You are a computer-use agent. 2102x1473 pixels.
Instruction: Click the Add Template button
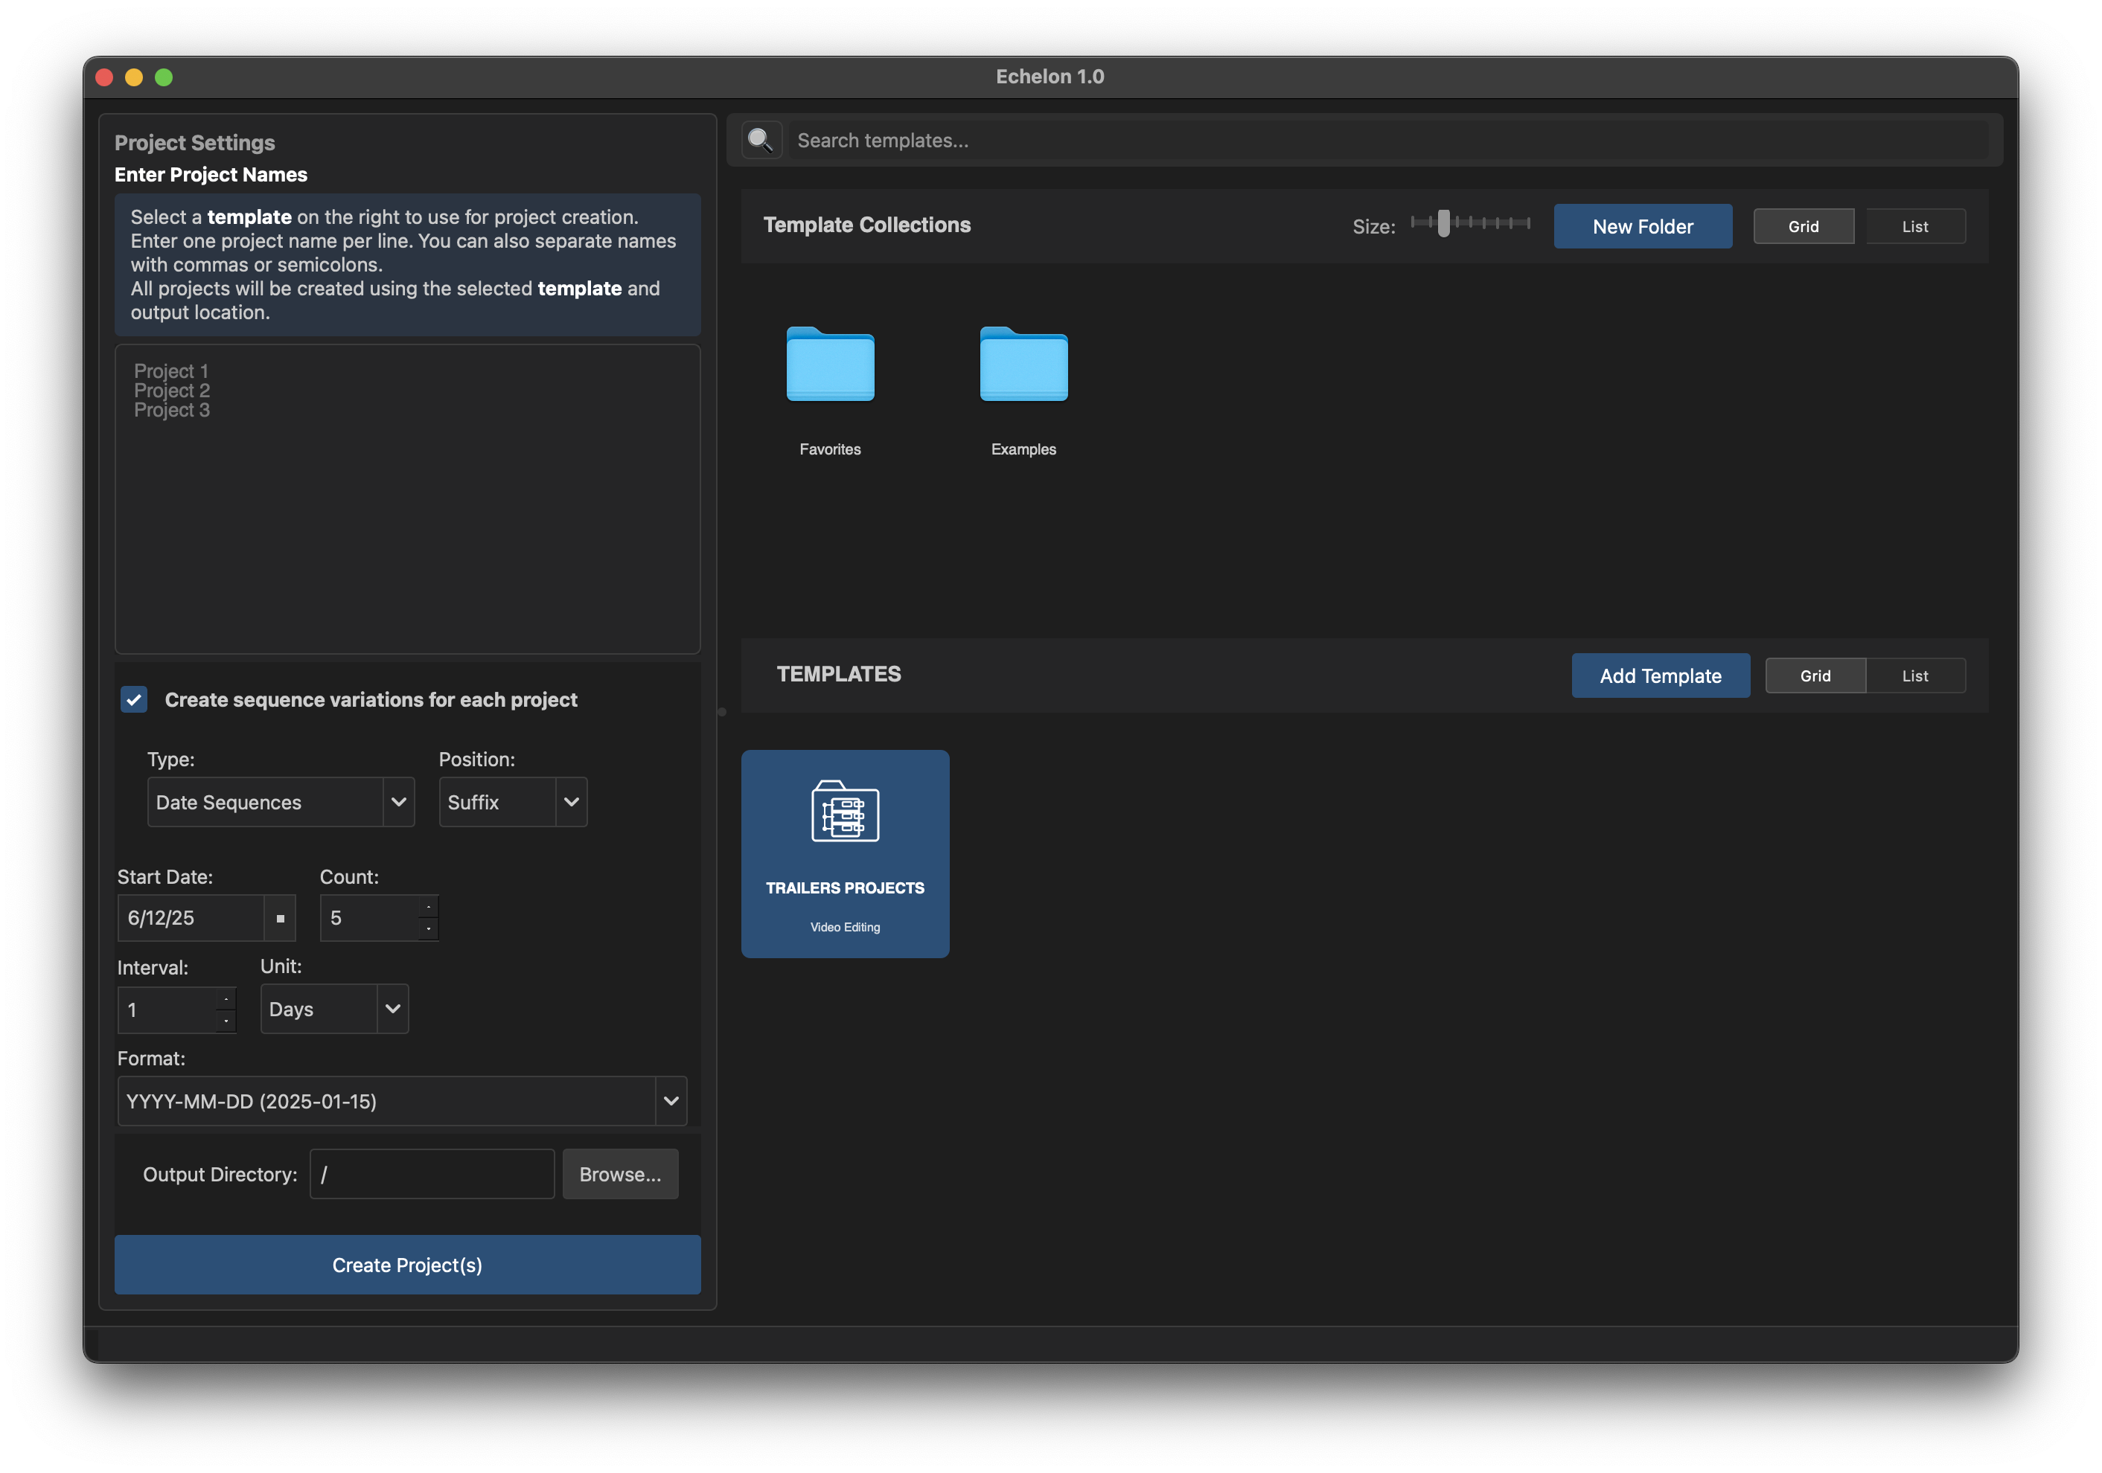(1661, 676)
